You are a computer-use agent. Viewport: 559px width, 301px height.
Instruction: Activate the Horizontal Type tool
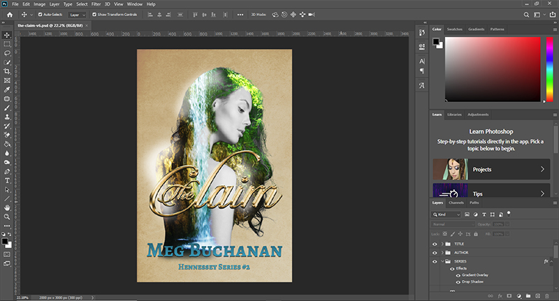7,180
